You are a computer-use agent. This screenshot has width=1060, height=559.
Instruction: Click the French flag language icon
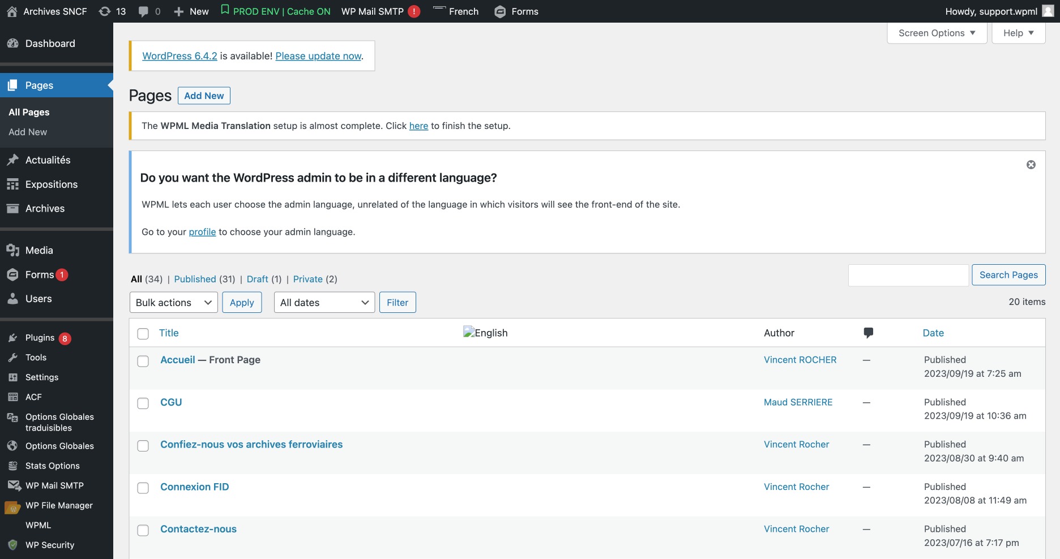coord(439,8)
